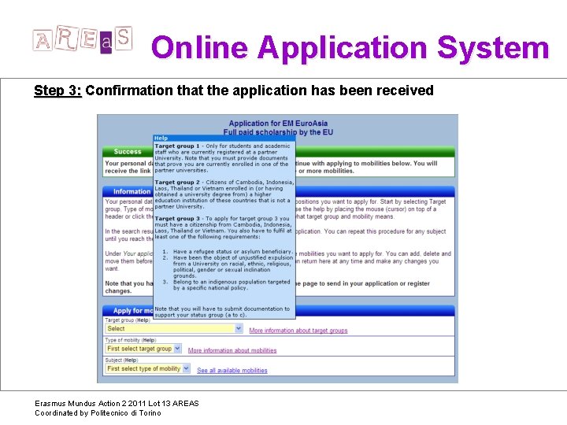Click 'Step 3:' underlined heading text

click(57, 91)
